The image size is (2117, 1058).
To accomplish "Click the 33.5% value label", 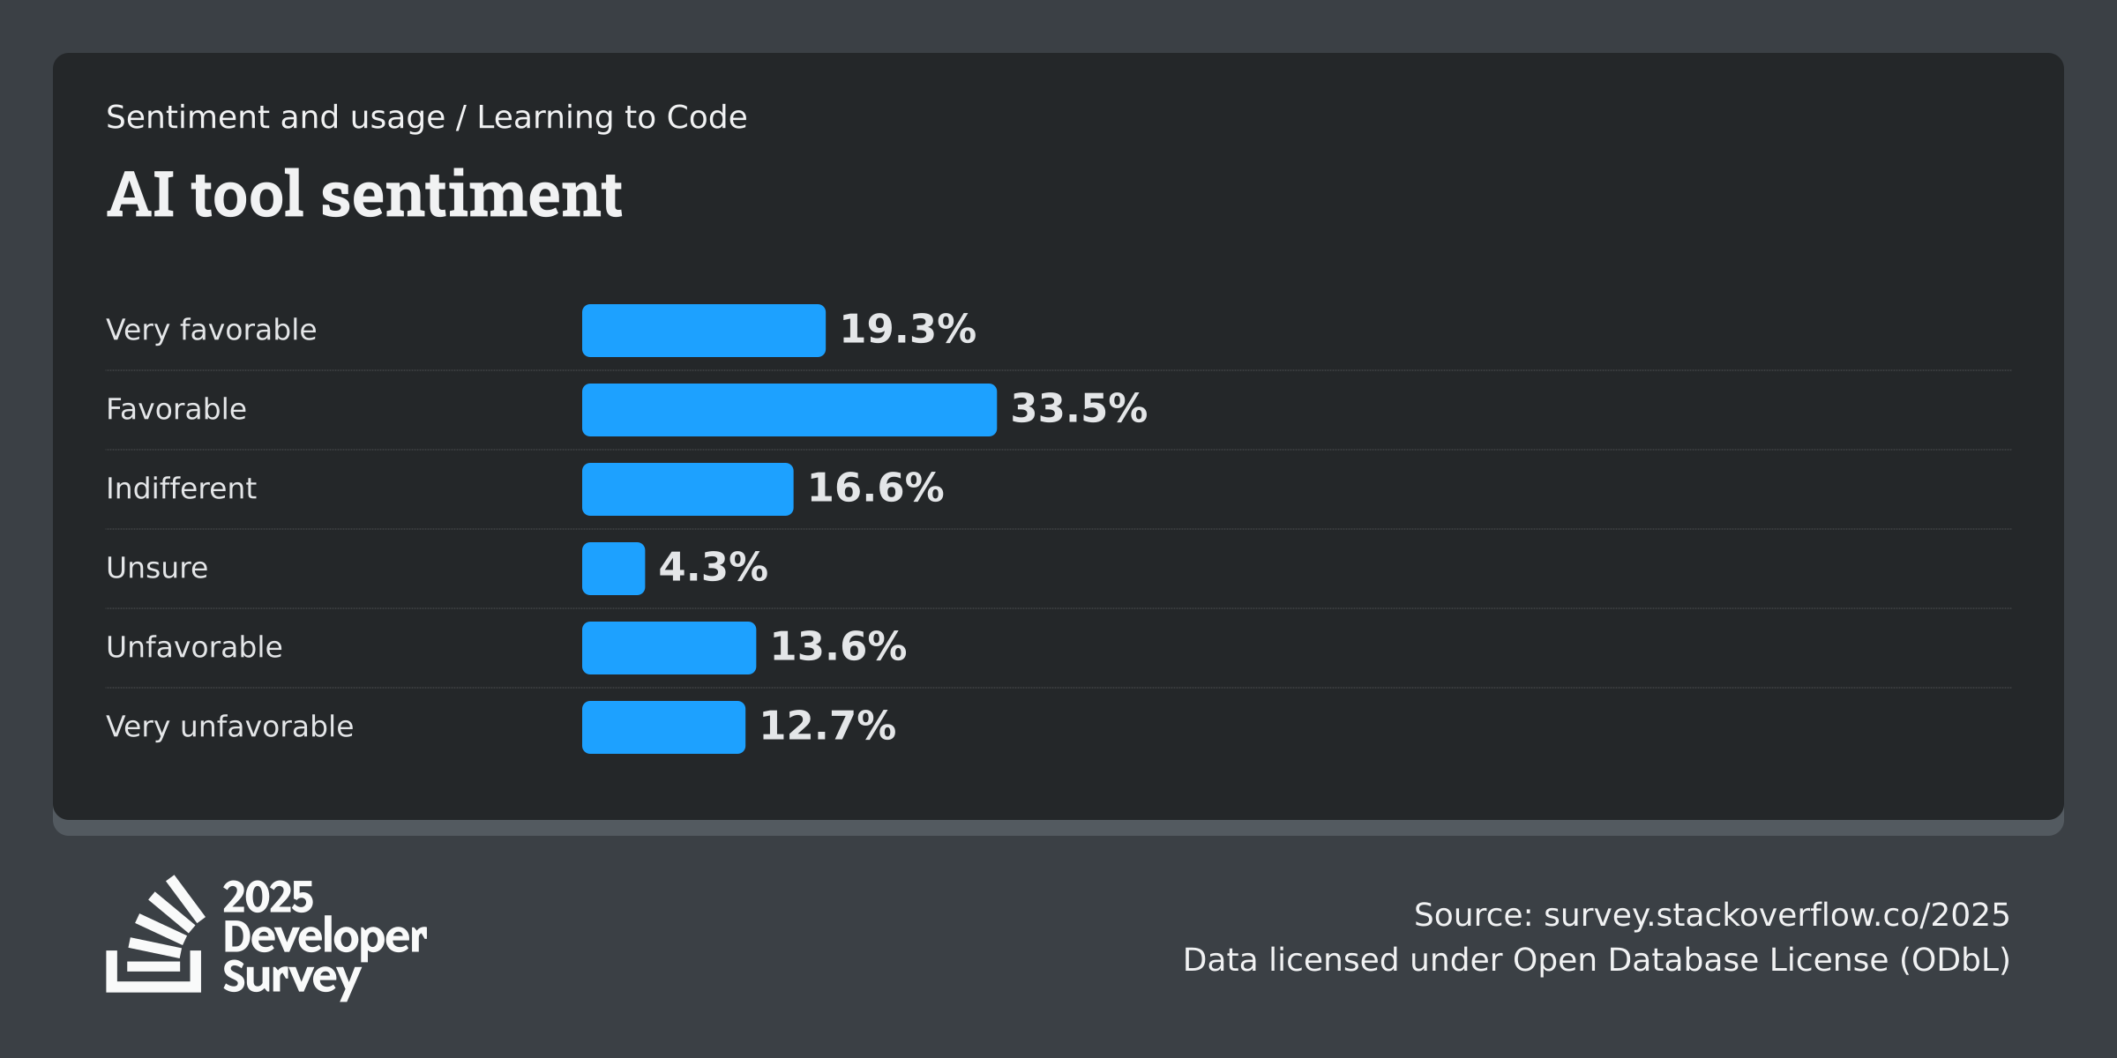I will pos(1079,409).
